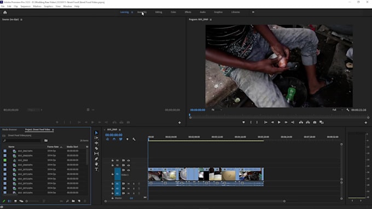Go to Out point in Program monitor
Image resolution: width=372 pixels, height=209 pixels.
tap(293, 122)
